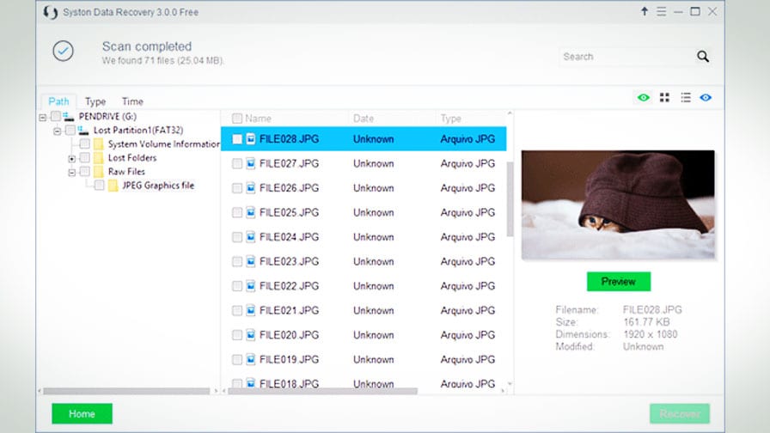The height and width of the screenshot is (433, 770).
Task: Click the Recover button
Action: coord(680,414)
